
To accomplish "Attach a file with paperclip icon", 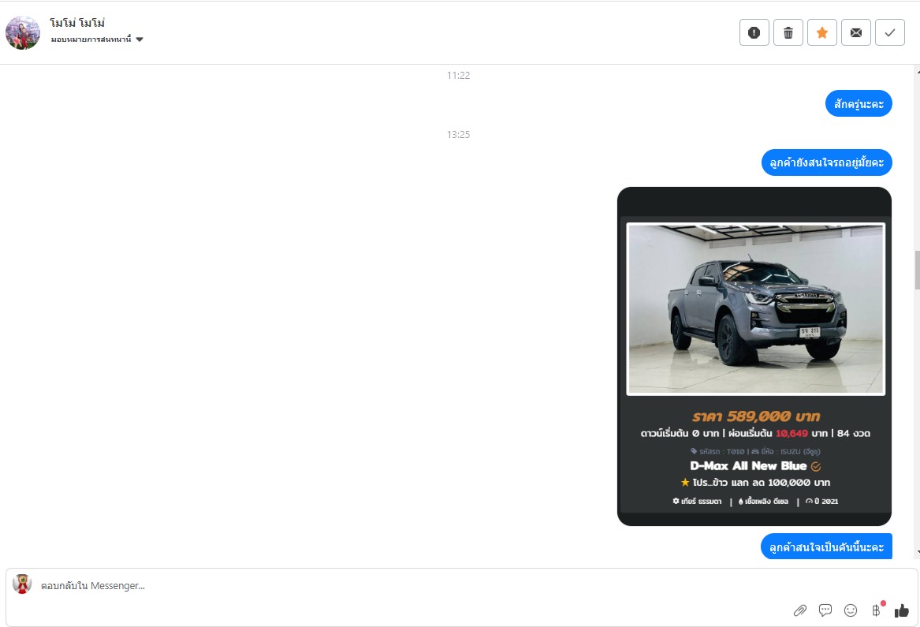I will [799, 610].
